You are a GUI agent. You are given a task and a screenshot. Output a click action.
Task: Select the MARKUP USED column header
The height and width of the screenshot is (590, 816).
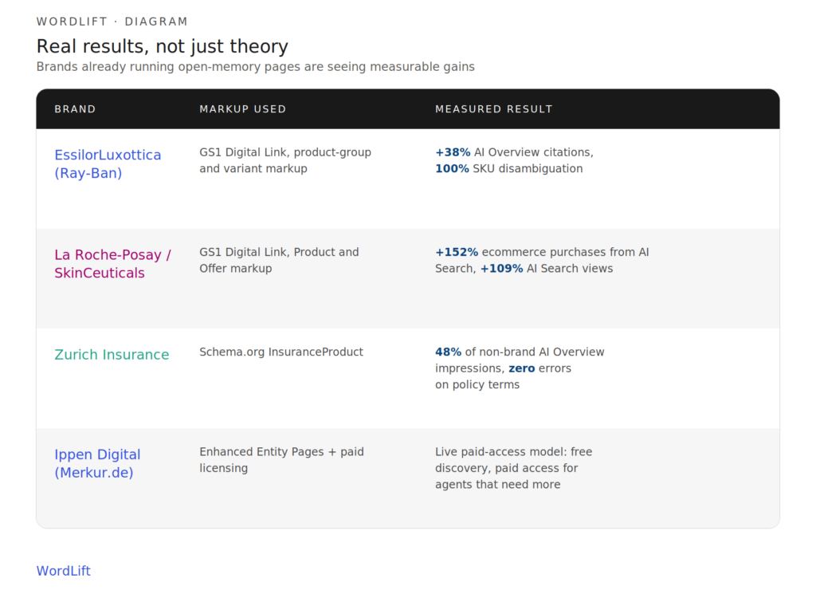[x=243, y=109]
